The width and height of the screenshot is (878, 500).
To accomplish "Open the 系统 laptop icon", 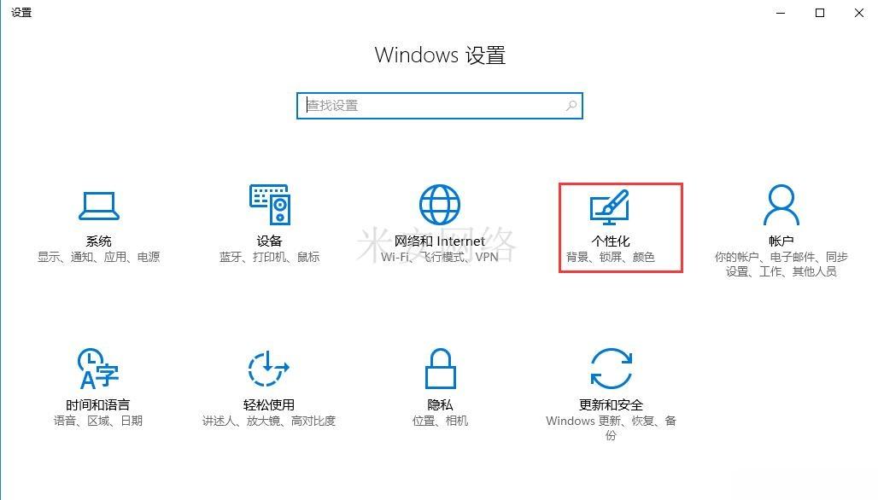I will click(x=98, y=206).
